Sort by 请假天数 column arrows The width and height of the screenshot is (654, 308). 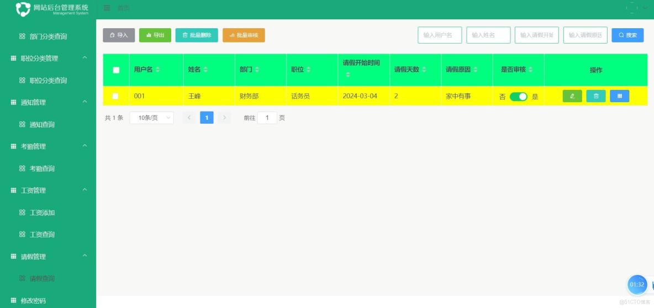coord(424,70)
